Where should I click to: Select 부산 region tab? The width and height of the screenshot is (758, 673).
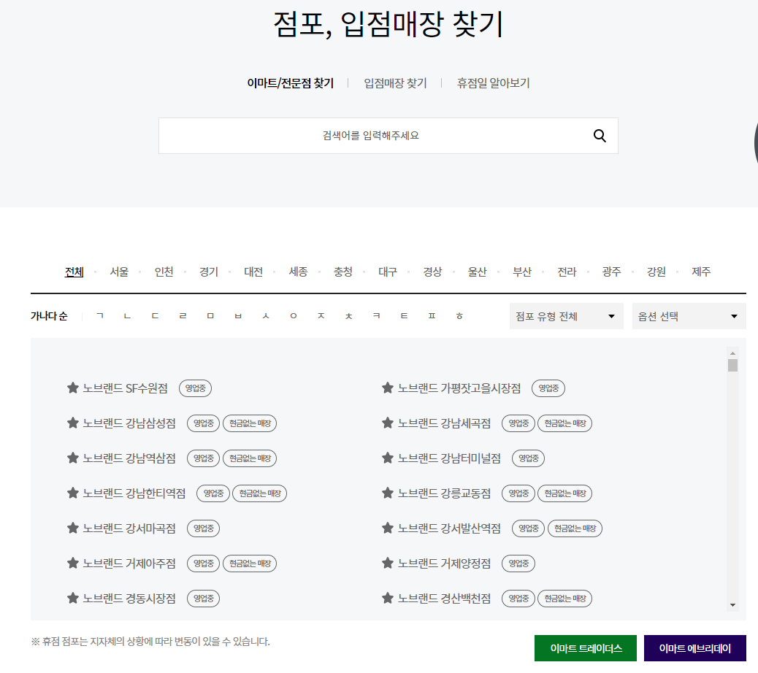point(522,272)
